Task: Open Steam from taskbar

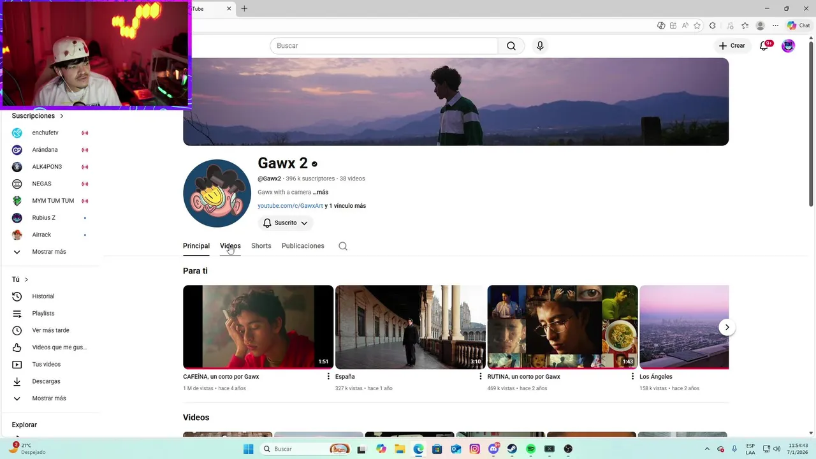Action: tap(512, 449)
